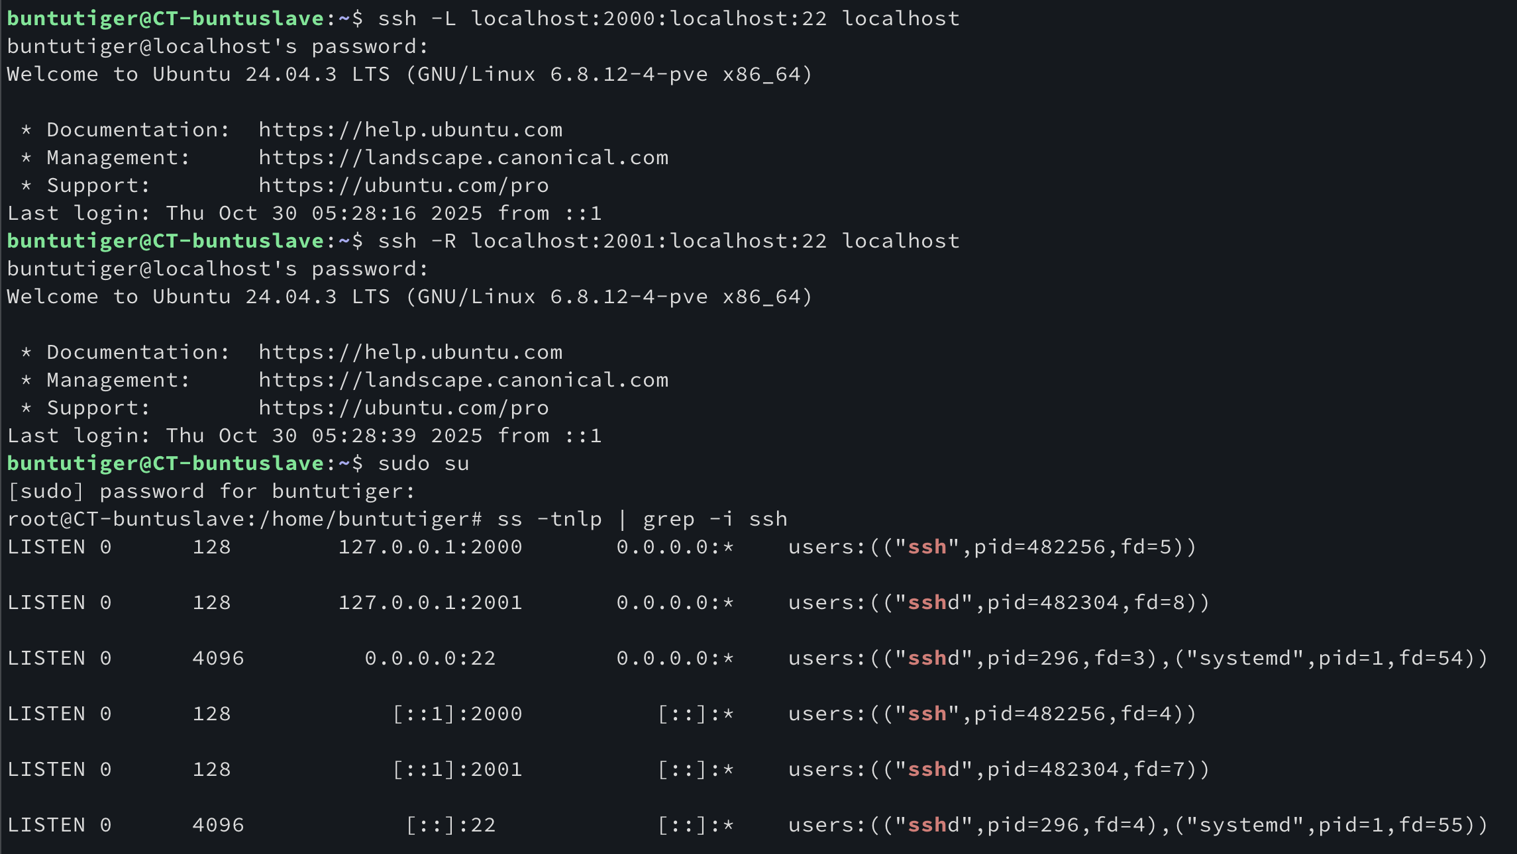Select the [::]:22 listen address

450,825
